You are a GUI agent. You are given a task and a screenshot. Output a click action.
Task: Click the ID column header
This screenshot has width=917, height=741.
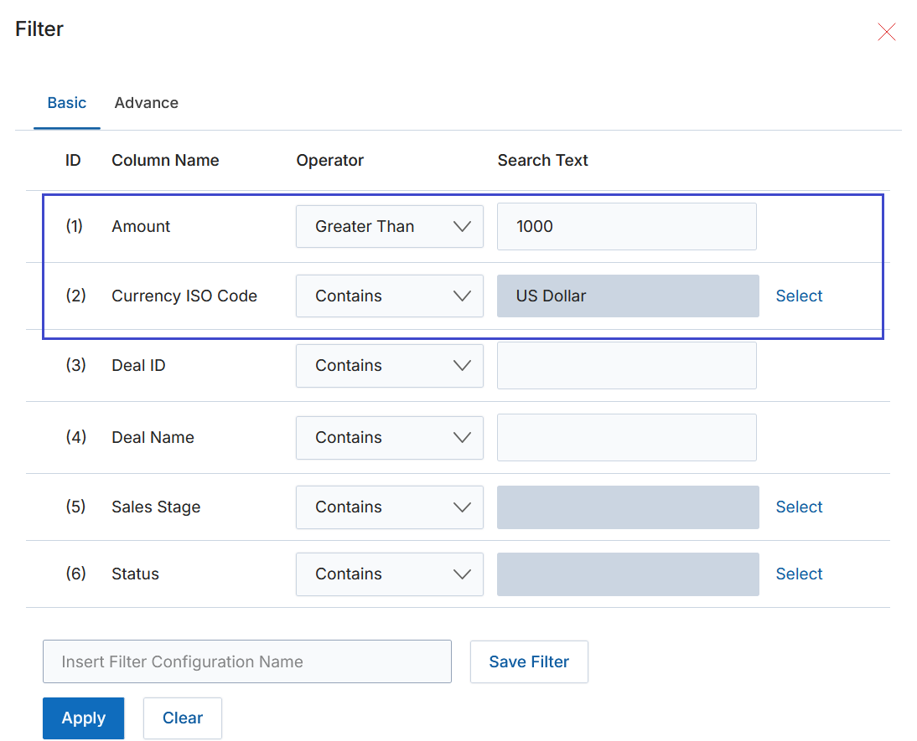pos(73,160)
